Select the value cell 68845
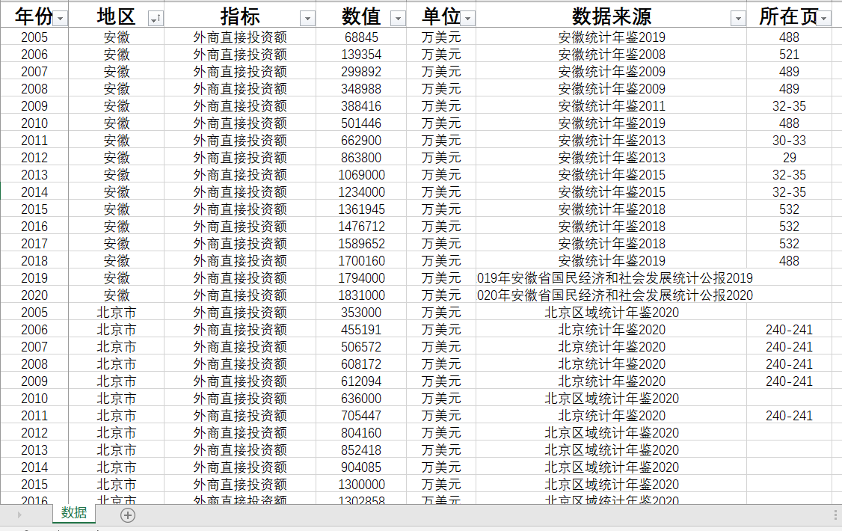Image resolution: width=842 pixels, height=531 pixels. (x=361, y=37)
